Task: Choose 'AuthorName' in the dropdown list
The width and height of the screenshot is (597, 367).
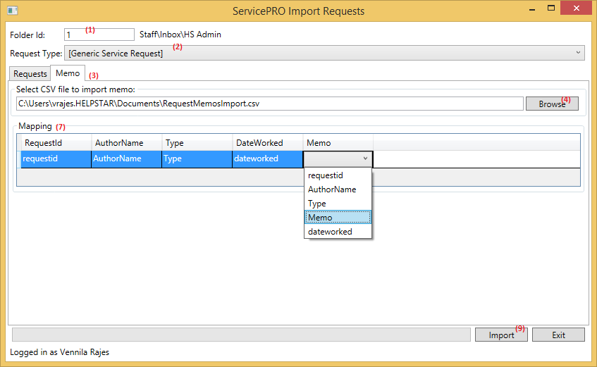Action: click(338, 189)
